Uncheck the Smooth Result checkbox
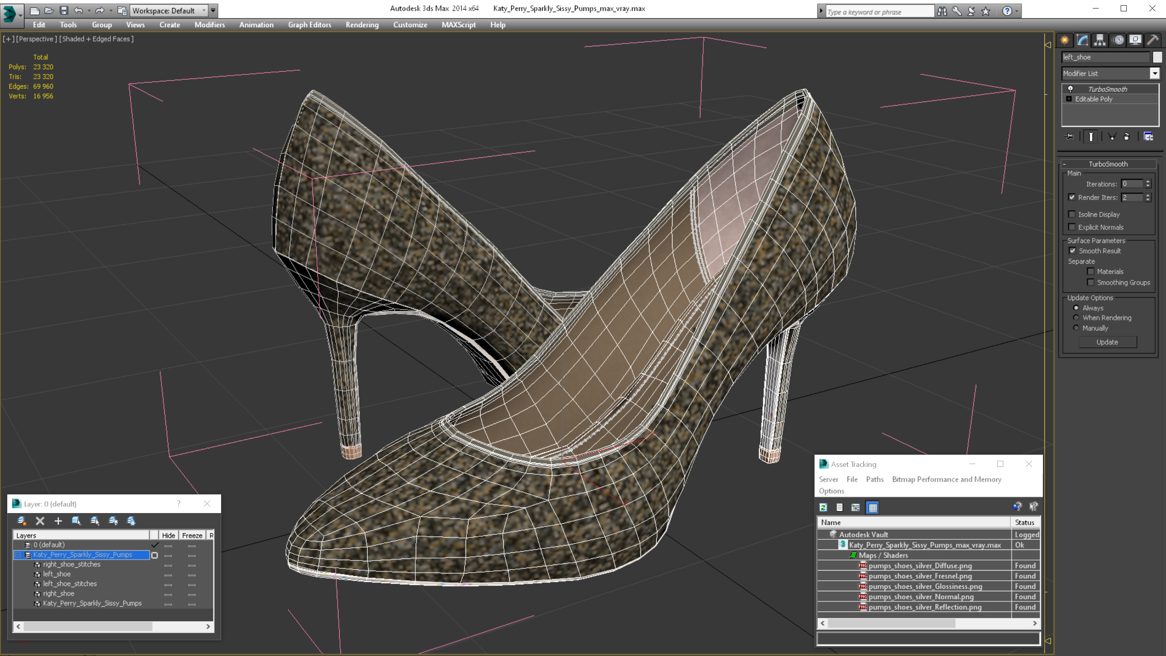Viewport: 1166px width, 656px height. point(1072,251)
